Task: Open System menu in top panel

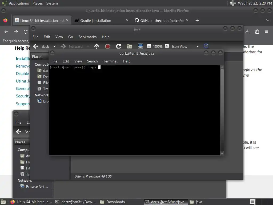Action: pyautogui.click(x=52, y=3)
